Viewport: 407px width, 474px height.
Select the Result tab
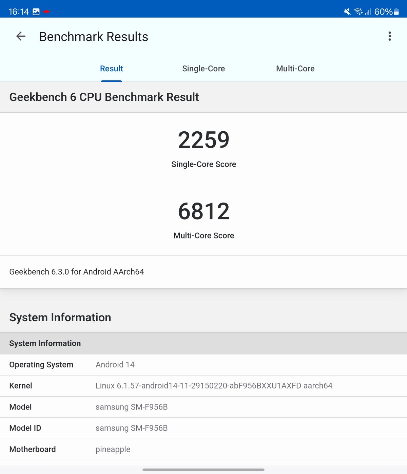pyautogui.click(x=111, y=69)
